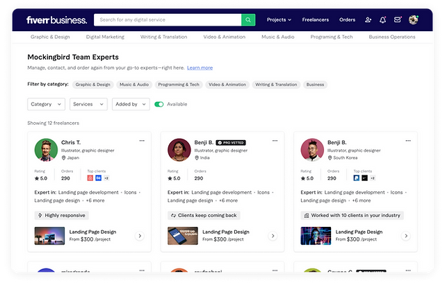Open the three-dot menu on Chris T. card
445x283 pixels.
[142, 141]
